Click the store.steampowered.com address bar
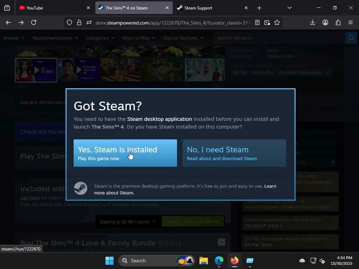Viewport: 359px width, 269px height. [172, 23]
